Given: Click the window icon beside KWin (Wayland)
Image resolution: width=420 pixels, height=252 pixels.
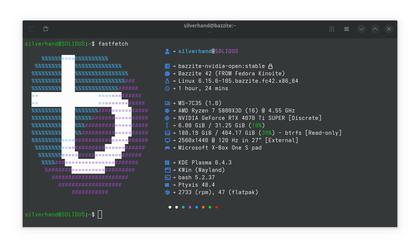Looking at the screenshot, I should tap(168, 170).
